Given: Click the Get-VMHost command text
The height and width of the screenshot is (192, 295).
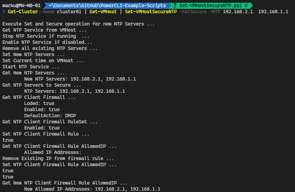Looking at the screenshot, I should click(103, 12).
